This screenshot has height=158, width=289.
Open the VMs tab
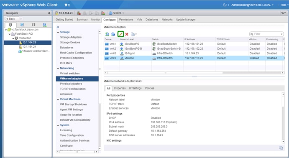coord(139,20)
